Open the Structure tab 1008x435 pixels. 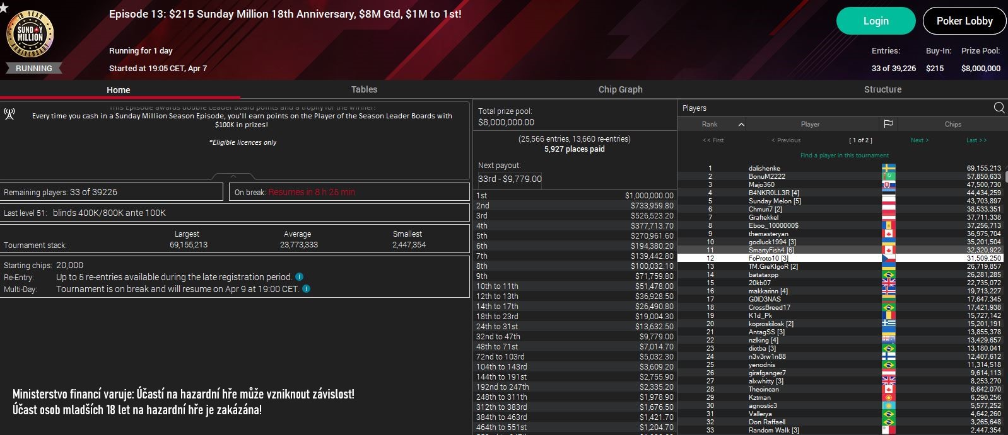[x=882, y=89]
